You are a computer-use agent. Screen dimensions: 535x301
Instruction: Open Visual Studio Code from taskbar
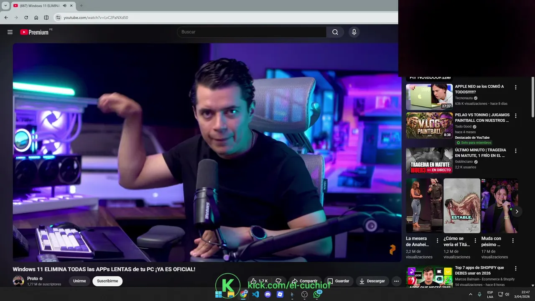(x=255, y=294)
